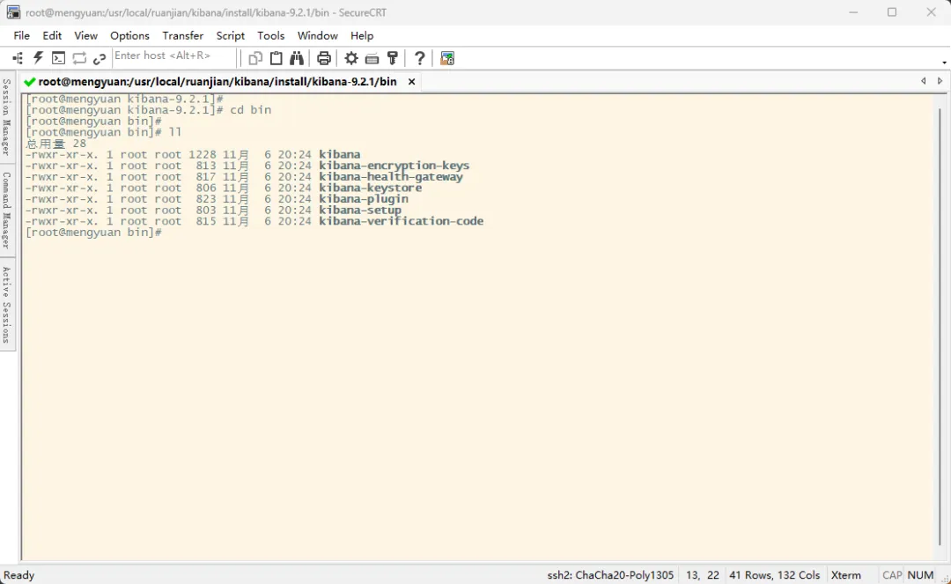Click the kibana-health-gateway file name

coord(391,176)
